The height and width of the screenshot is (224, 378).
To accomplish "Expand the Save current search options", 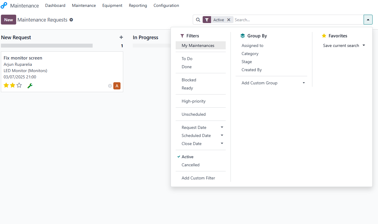I will pos(364,45).
